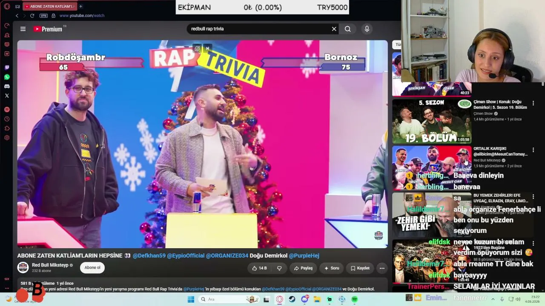The image size is (545, 306).
Task: Open Red Bull Miksteyp channel name
Action: [50, 265]
